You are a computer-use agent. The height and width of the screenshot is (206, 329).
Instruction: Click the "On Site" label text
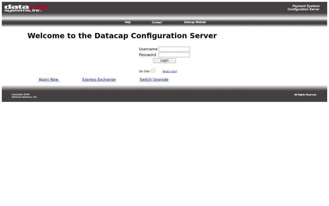pos(144,71)
